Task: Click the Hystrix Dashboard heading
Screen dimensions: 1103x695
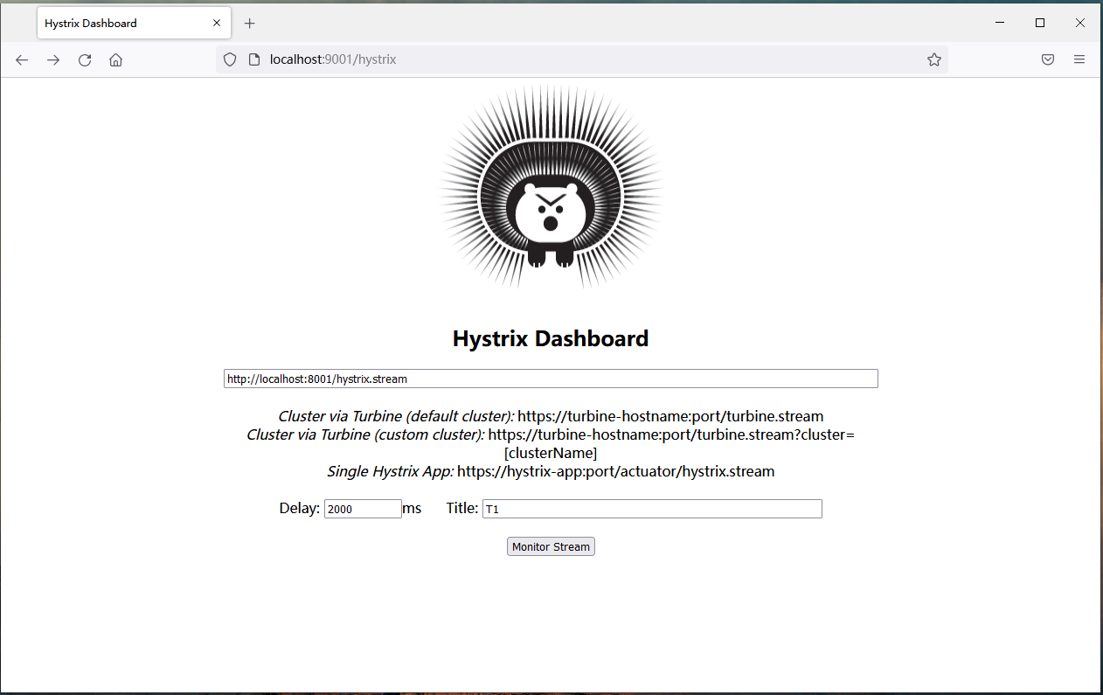Action: click(x=551, y=338)
